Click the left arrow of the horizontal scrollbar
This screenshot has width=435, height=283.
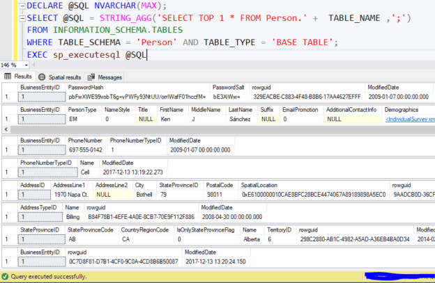click(x=6, y=129)
